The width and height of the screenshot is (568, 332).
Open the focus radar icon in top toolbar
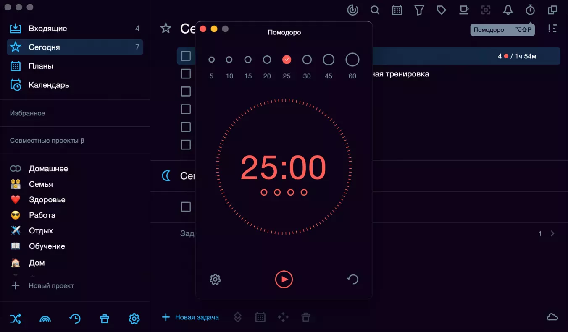click(x=353, y=10)
